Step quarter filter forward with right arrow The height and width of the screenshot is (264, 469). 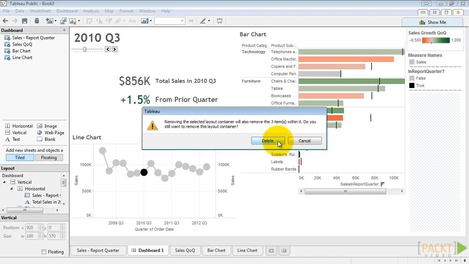click(115, 49)
